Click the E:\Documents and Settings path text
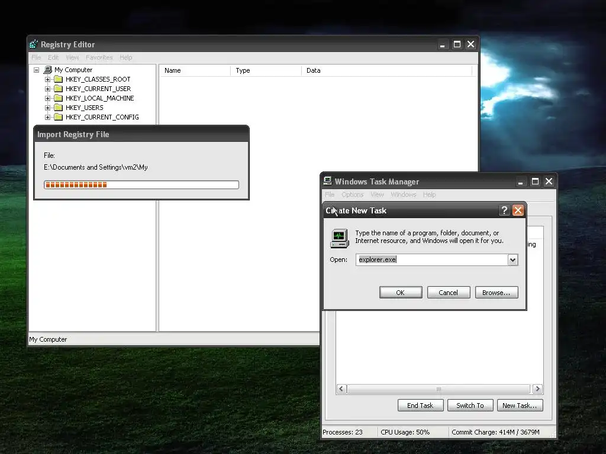606x454 pixels. pyautogui.click(x=95, y=167)
